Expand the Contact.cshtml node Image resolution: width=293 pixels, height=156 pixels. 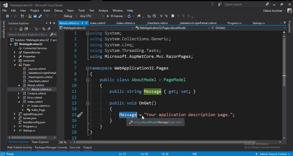(19, 93)
